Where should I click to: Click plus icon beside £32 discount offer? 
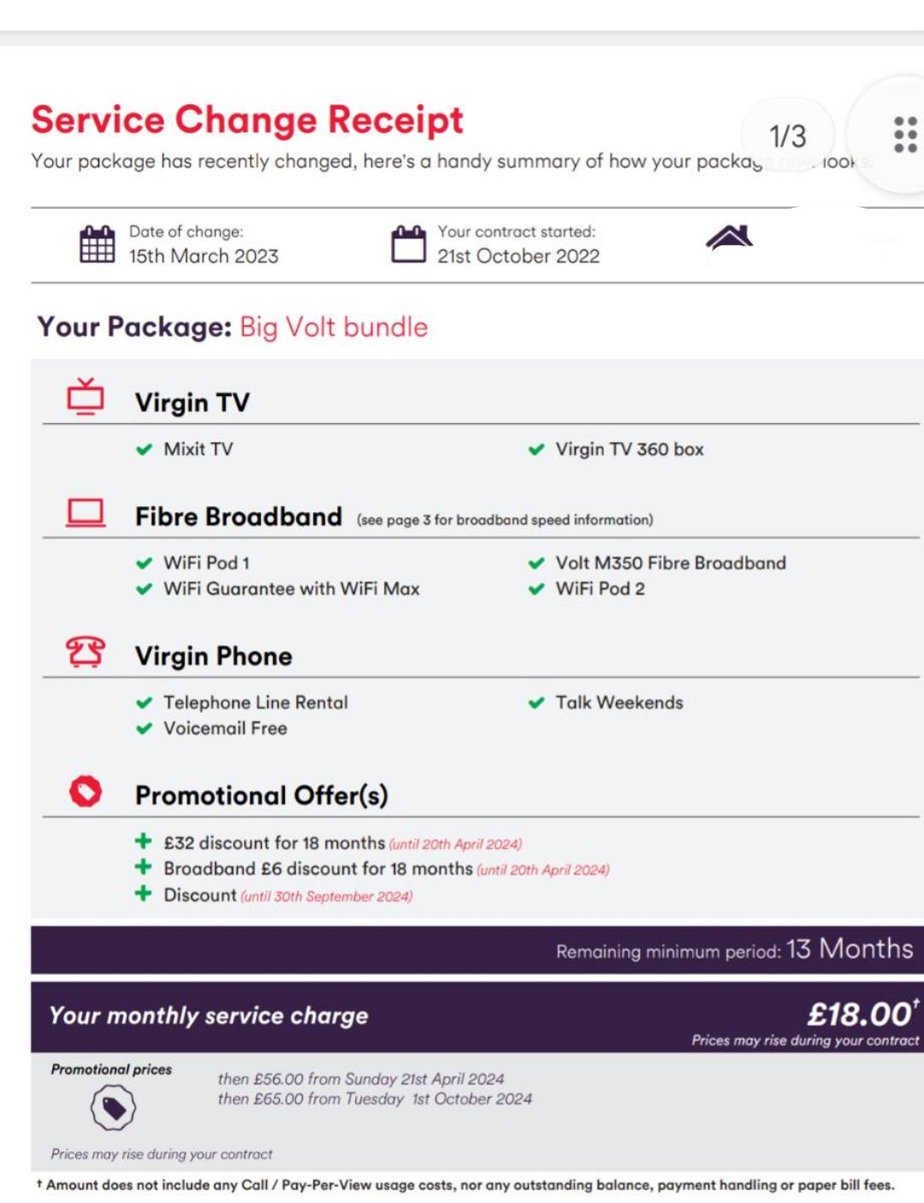pos(144,841)
